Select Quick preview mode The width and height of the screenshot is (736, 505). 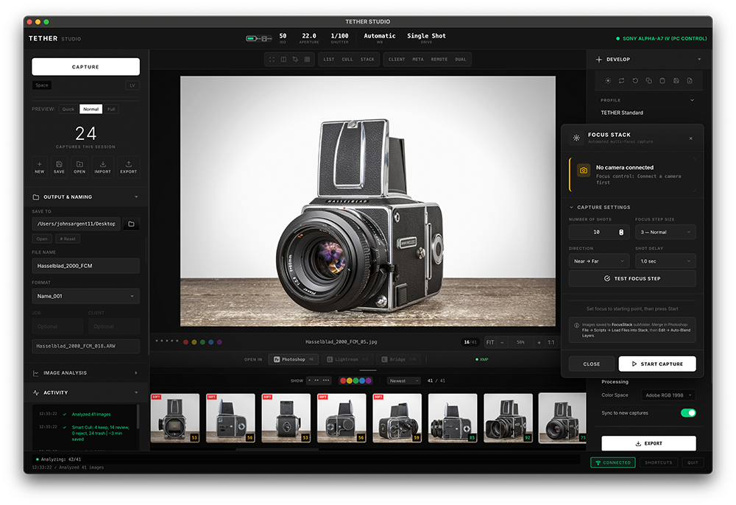click(x=68, y=110)
